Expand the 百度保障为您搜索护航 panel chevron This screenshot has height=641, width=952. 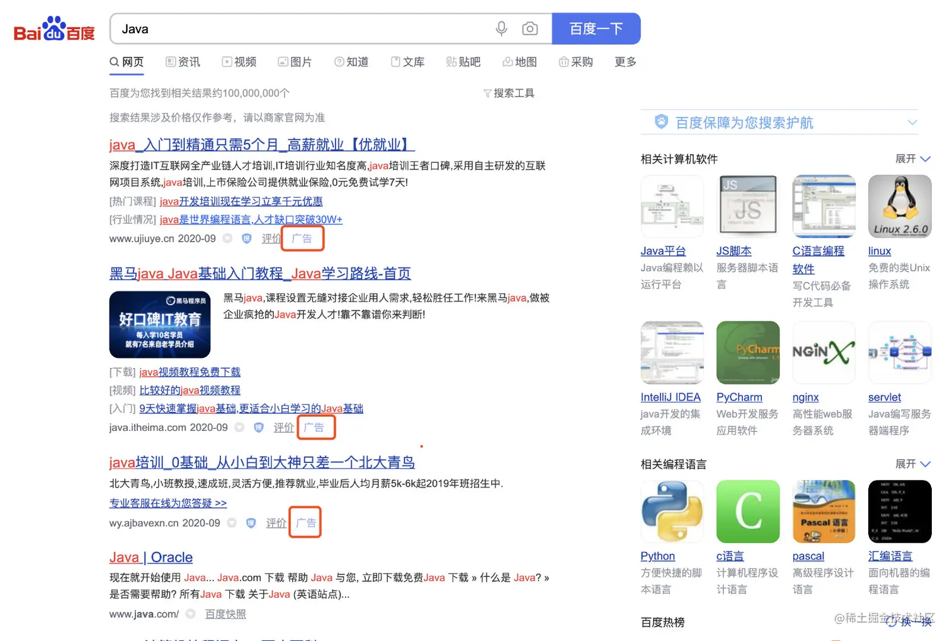[912, 122]
